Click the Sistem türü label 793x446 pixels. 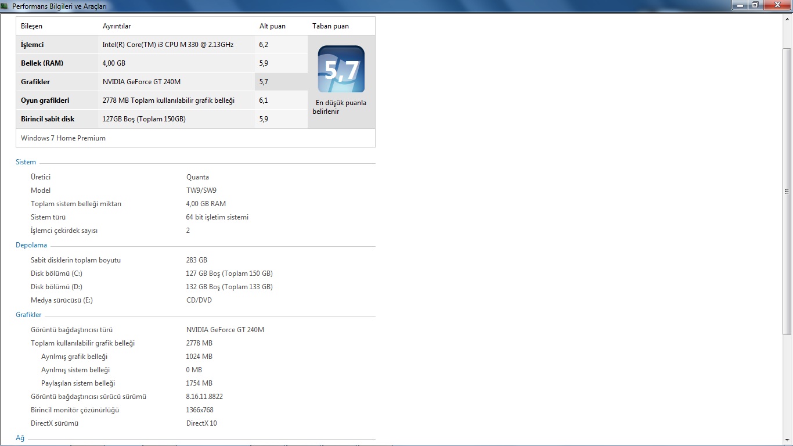pyautogui.click(x=48, y=217)
